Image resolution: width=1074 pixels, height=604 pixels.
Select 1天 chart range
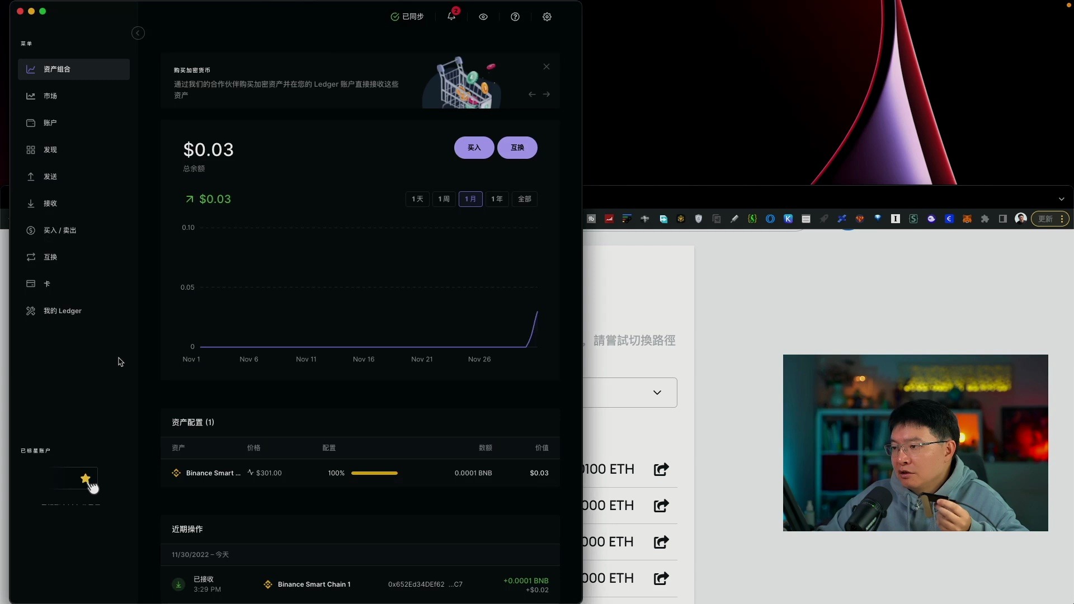417,199
